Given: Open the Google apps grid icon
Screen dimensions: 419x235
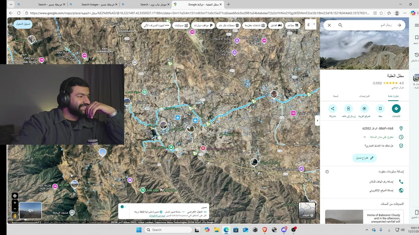Looking at the screenshot, I should click(40, 24).
